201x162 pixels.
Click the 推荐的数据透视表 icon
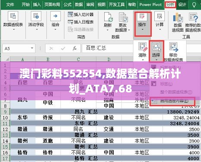[194, 17]
